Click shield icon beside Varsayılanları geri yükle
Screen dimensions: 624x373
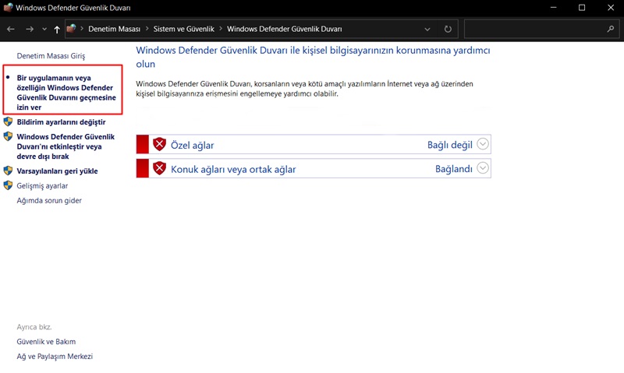tap(8, 171)
